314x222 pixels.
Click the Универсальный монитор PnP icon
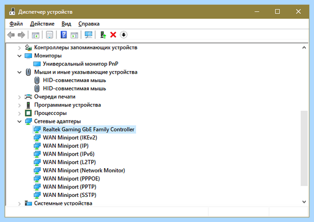pos(37,64)
